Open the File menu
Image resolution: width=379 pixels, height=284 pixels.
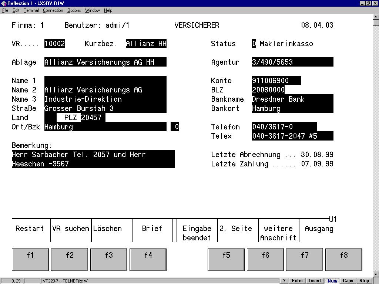(x=5, y=10)
